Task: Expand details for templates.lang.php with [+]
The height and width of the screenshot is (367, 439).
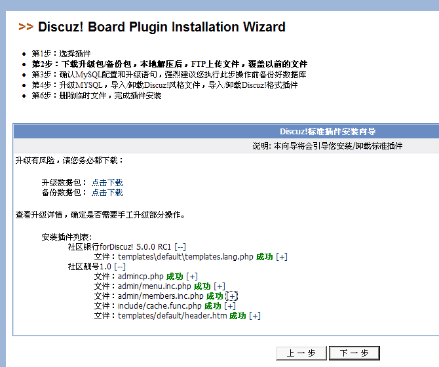Action: point(282,257)
